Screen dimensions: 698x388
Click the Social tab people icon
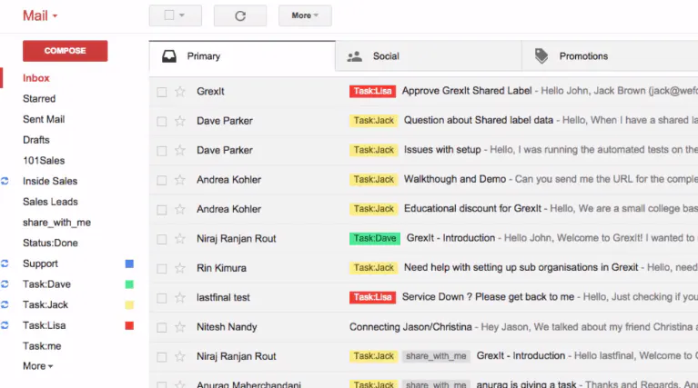pyautogui.click(x=354, y=56)
